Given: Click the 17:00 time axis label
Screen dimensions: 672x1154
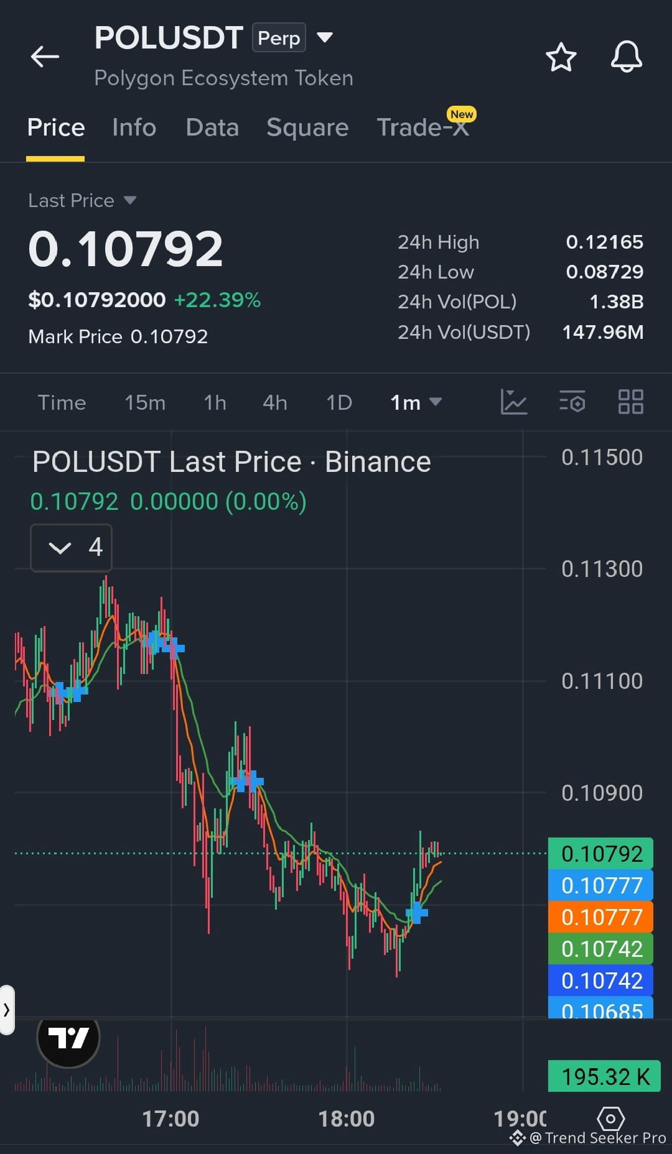Looking at the screenshot, I should [170, 1119].
